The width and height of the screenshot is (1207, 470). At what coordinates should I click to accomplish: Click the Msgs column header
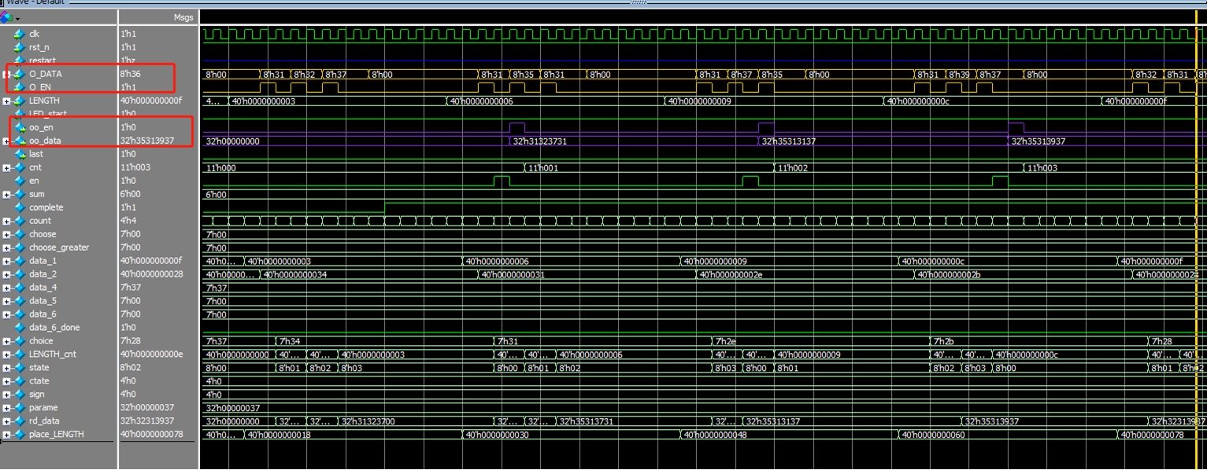[183, 17]
